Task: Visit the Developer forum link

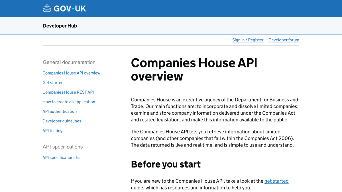Action: coord(284,40)
